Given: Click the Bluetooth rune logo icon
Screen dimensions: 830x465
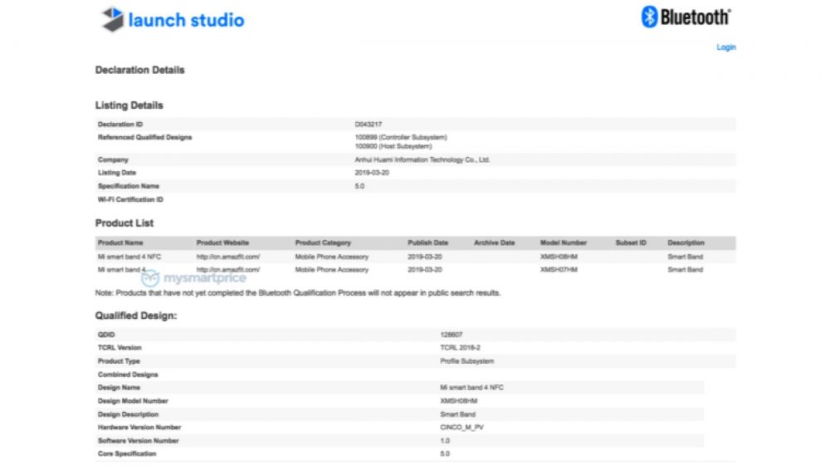Looking at the screenshot, I should point(649,17).
